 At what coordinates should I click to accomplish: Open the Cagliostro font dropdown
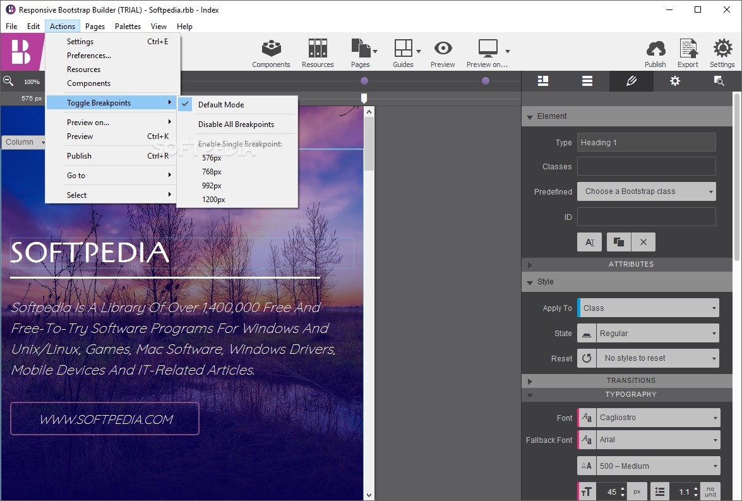click(658, 418)
